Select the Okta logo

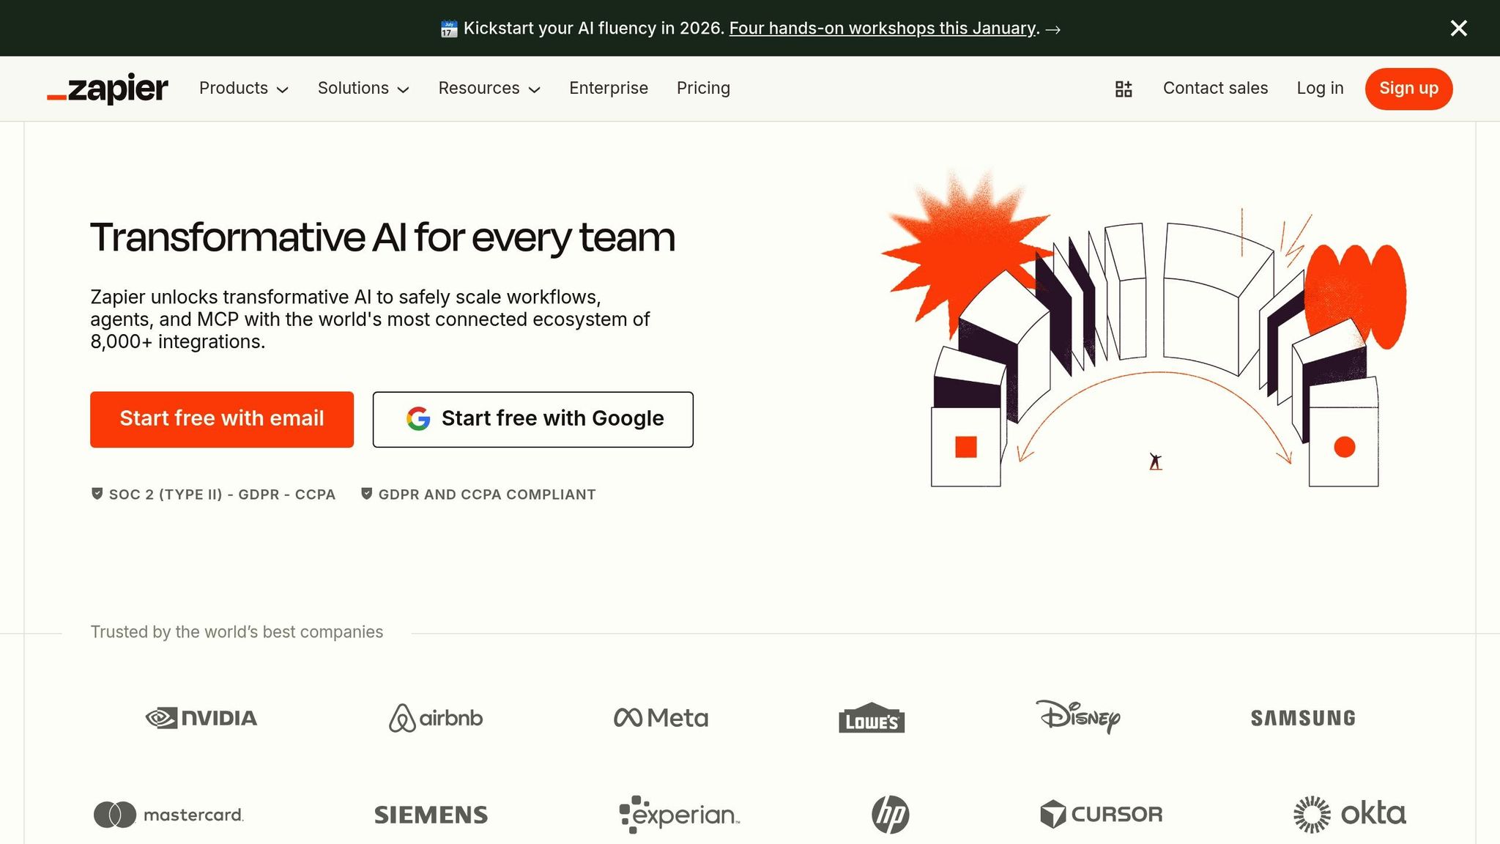click(x=1350, y=813)
